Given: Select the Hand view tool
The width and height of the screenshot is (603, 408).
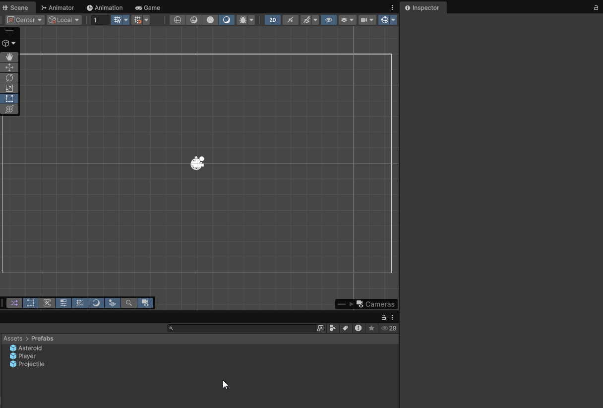Looking at the screenshot, I should [9, 57].
